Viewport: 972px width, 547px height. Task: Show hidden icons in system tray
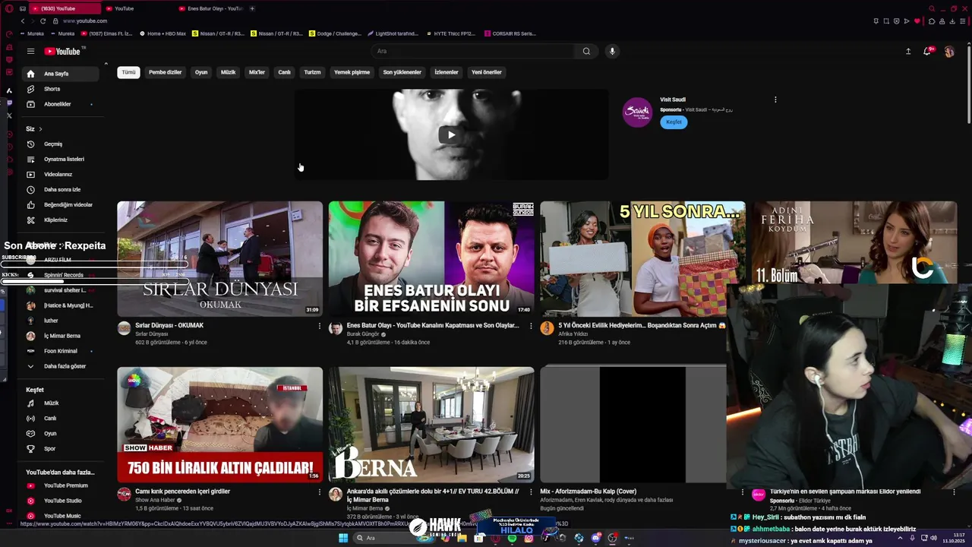click(x=901, y=538)
